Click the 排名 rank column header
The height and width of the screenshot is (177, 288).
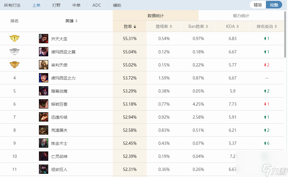(x=14, y=21)
